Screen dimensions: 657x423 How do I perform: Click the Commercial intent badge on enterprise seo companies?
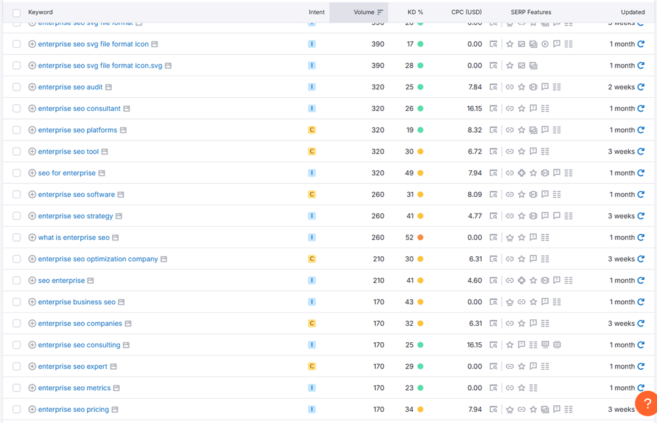click(x=312, y=323)
